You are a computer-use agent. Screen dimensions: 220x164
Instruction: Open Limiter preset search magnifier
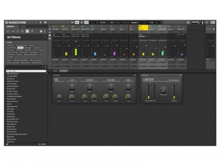coord(181,75)
